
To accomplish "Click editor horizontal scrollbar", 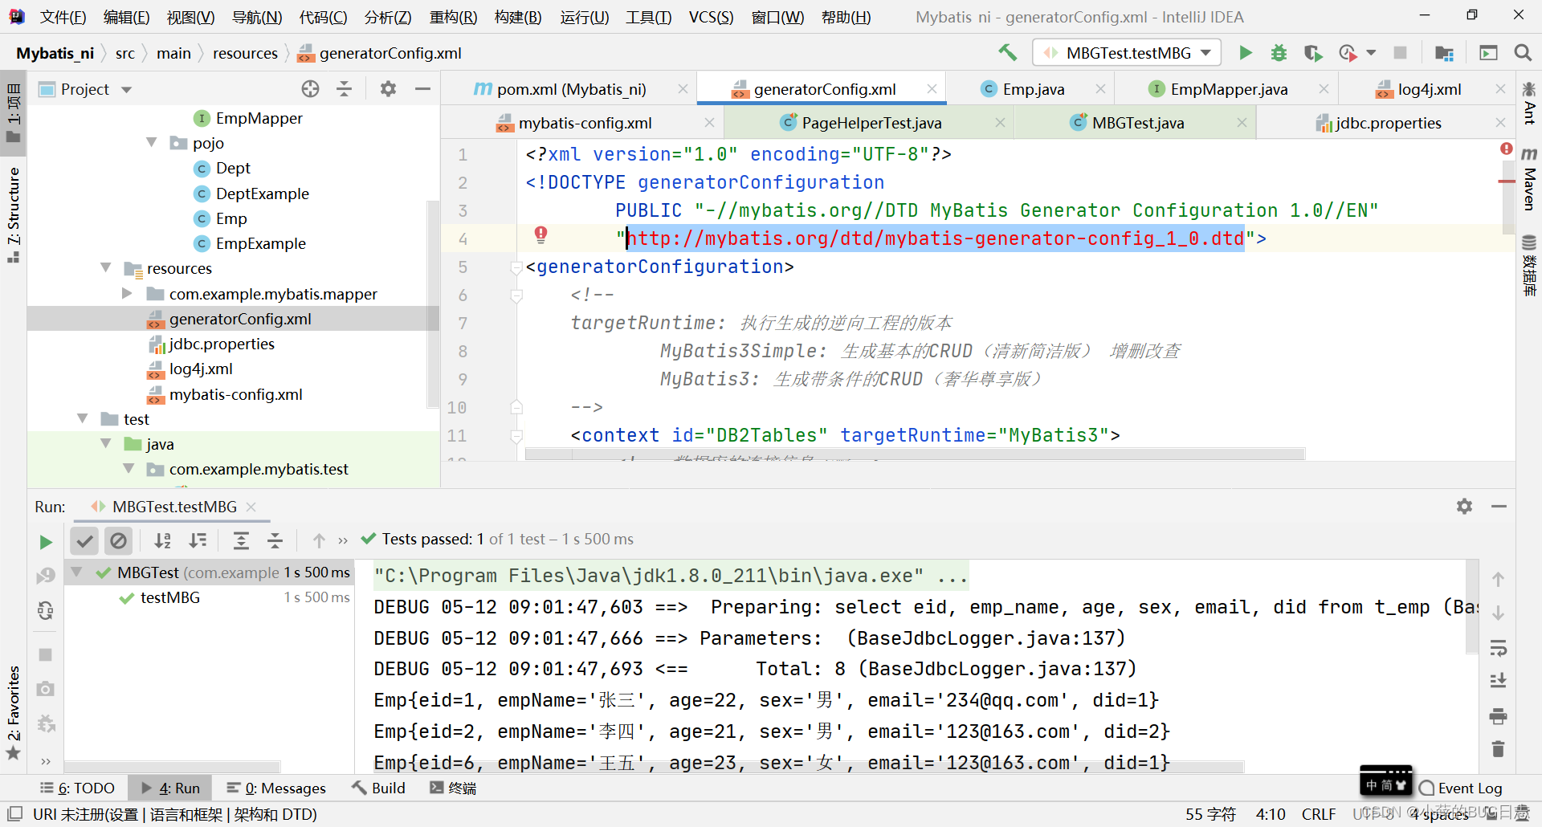I will (914, 454).
